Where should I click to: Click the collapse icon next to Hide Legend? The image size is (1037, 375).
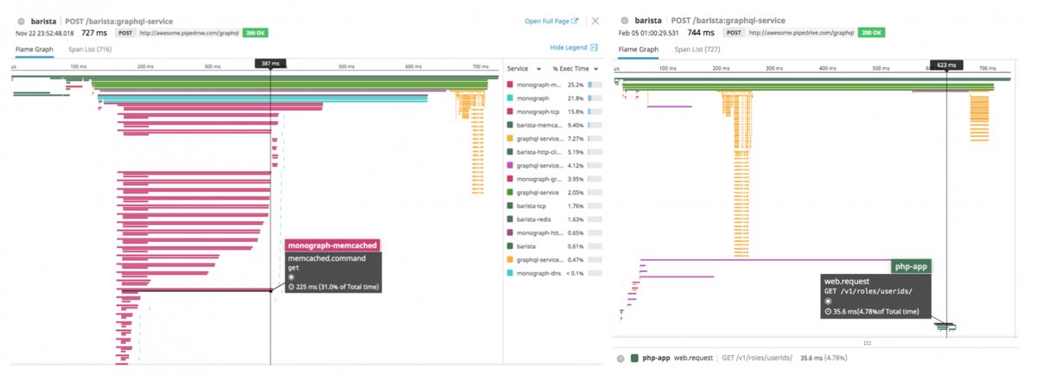tap(594, 48)
